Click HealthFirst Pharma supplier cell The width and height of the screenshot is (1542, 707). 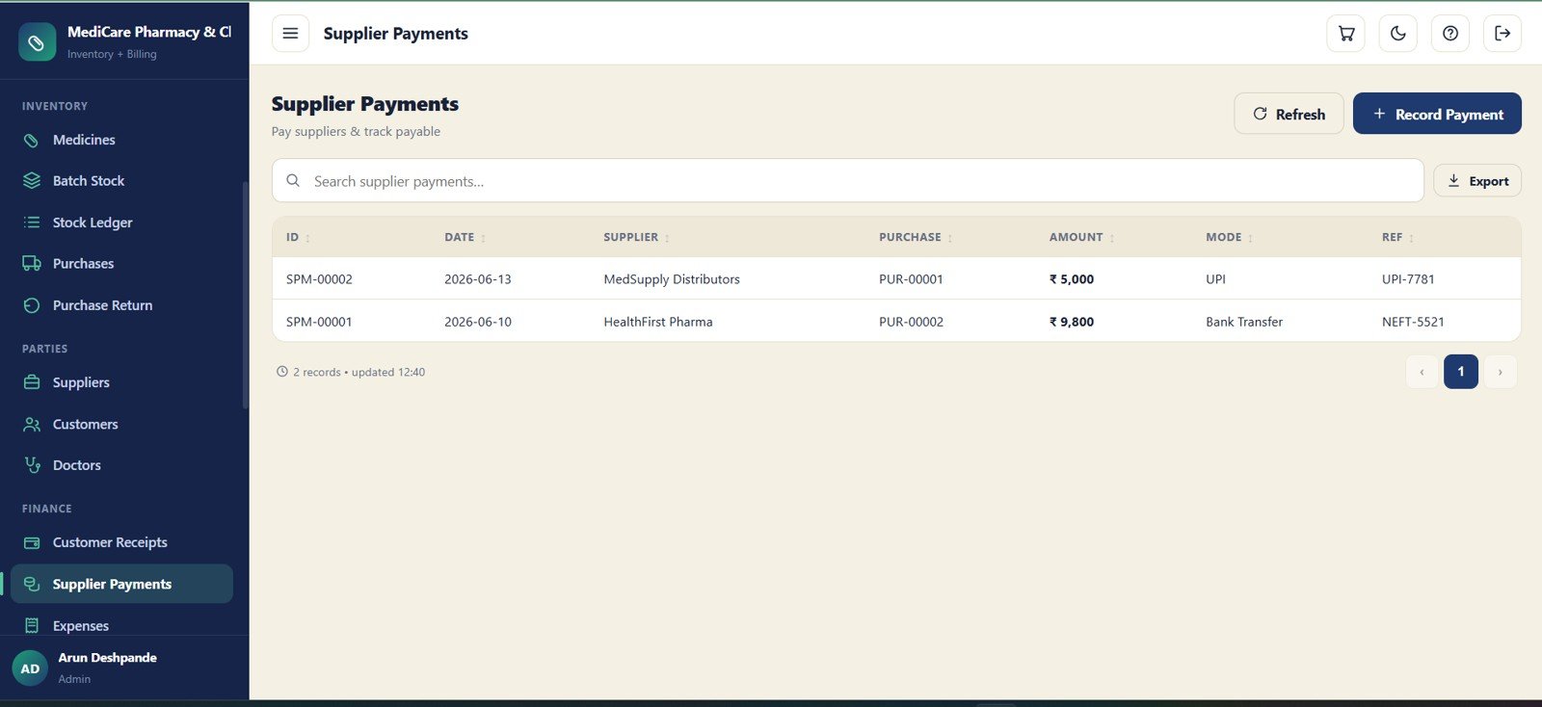click(658, 322)
